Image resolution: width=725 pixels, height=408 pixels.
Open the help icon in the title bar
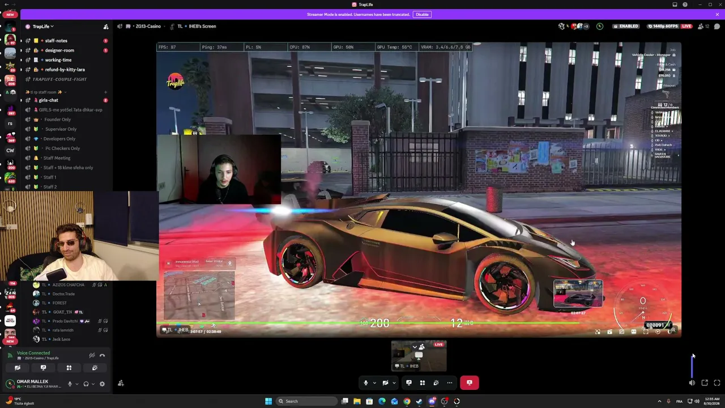pyautogui.click(x=685, y=5)
